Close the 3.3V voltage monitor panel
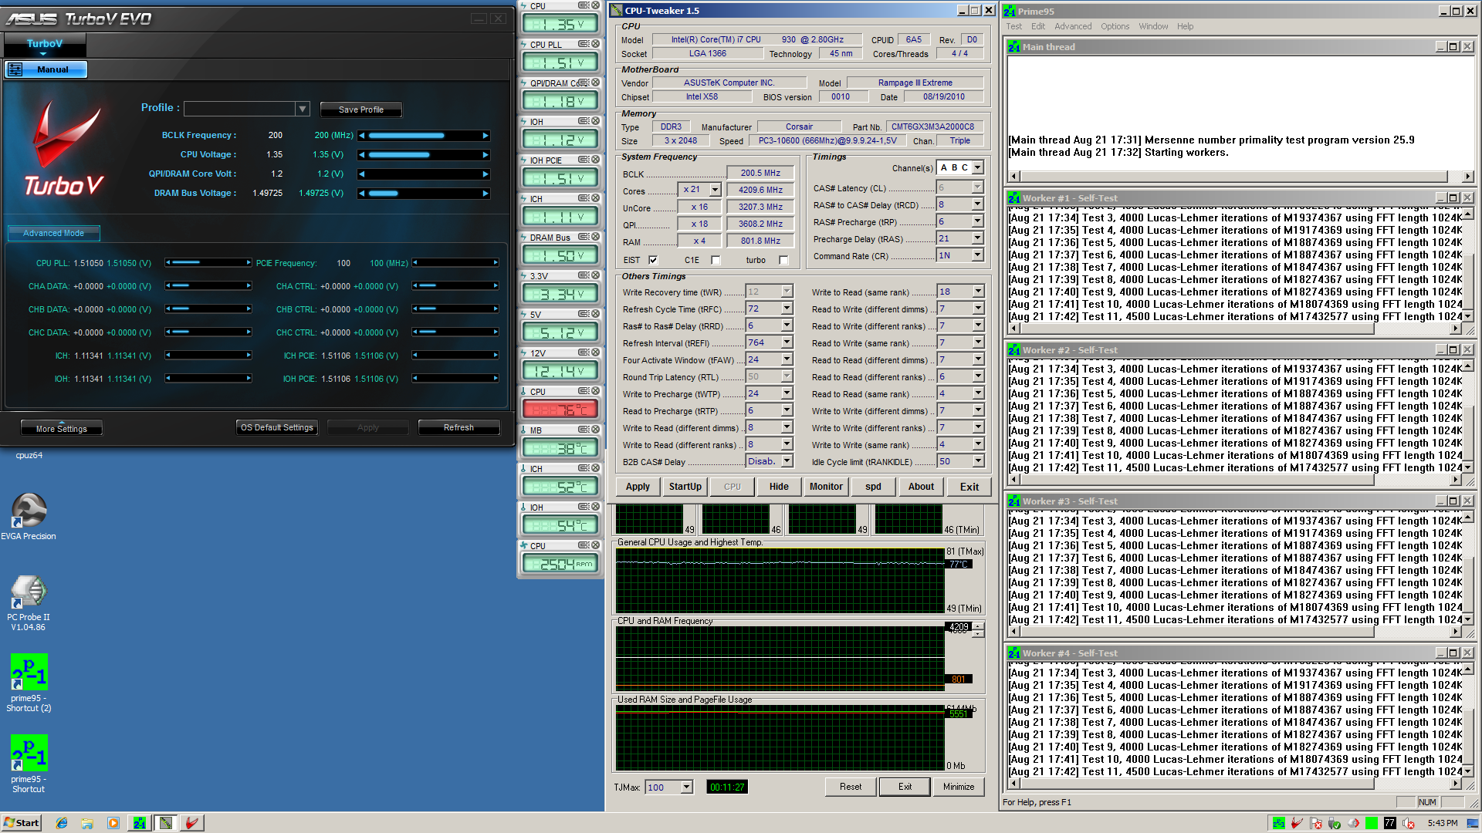 tap(595, 275)
